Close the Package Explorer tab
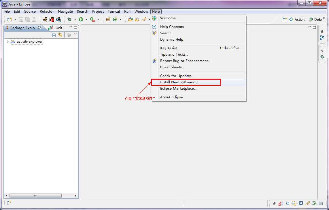329x210 pixels. click(x=40, y=28)
